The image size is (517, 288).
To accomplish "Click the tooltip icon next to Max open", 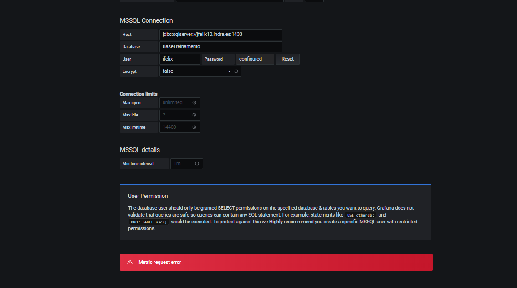I will tap(195, 102).
